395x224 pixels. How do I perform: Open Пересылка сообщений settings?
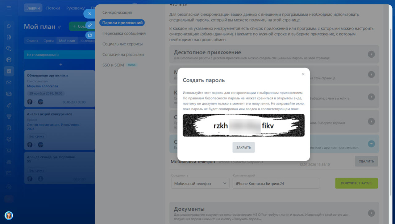(x=124, y=33)
